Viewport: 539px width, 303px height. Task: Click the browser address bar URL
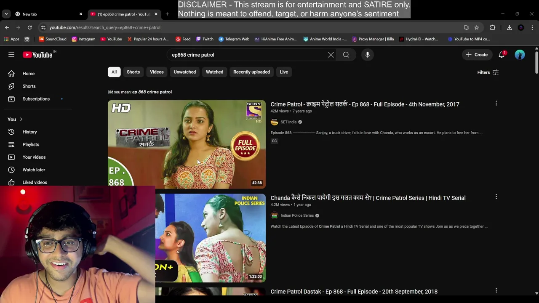click(105, 27)
